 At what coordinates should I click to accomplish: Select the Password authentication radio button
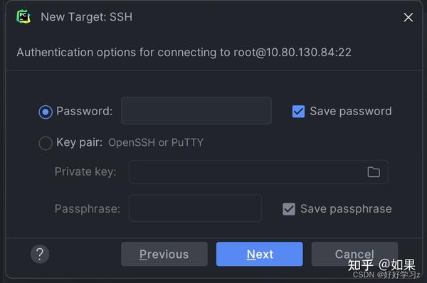tap(46, 112)
